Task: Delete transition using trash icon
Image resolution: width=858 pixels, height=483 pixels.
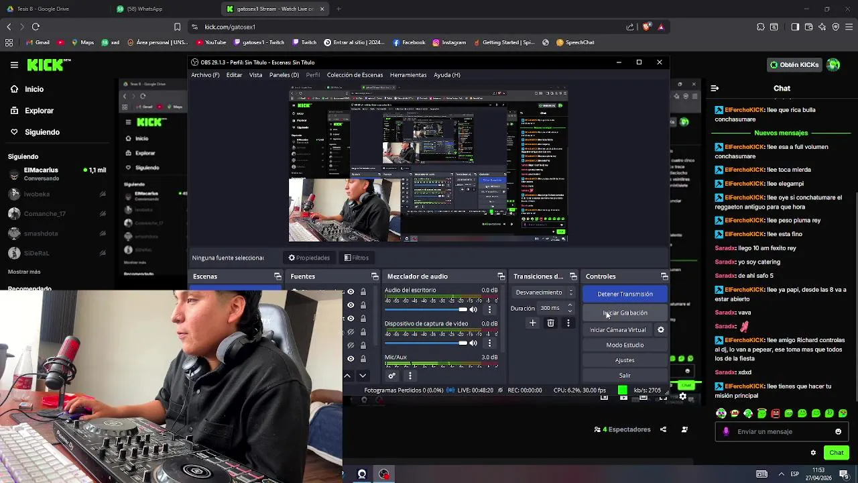Action: pos(550,323)
